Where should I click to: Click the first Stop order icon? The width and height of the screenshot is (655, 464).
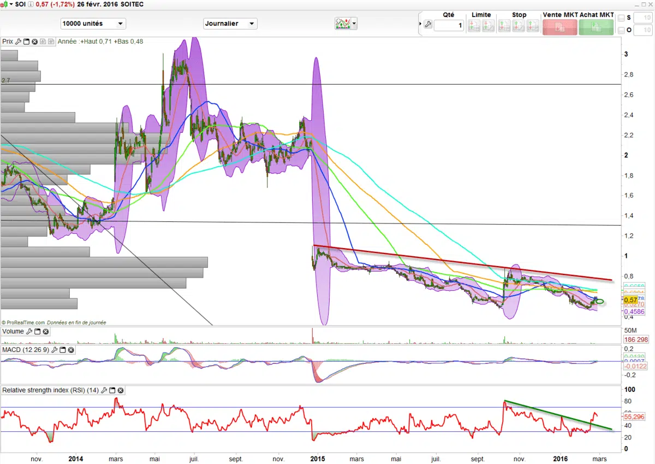click(504, 26)
